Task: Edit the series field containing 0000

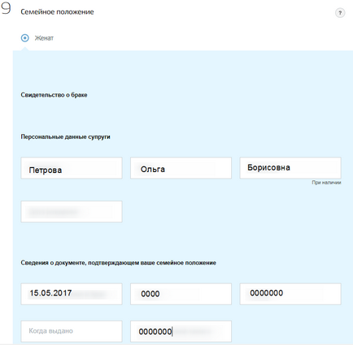Action: (181, 294)
